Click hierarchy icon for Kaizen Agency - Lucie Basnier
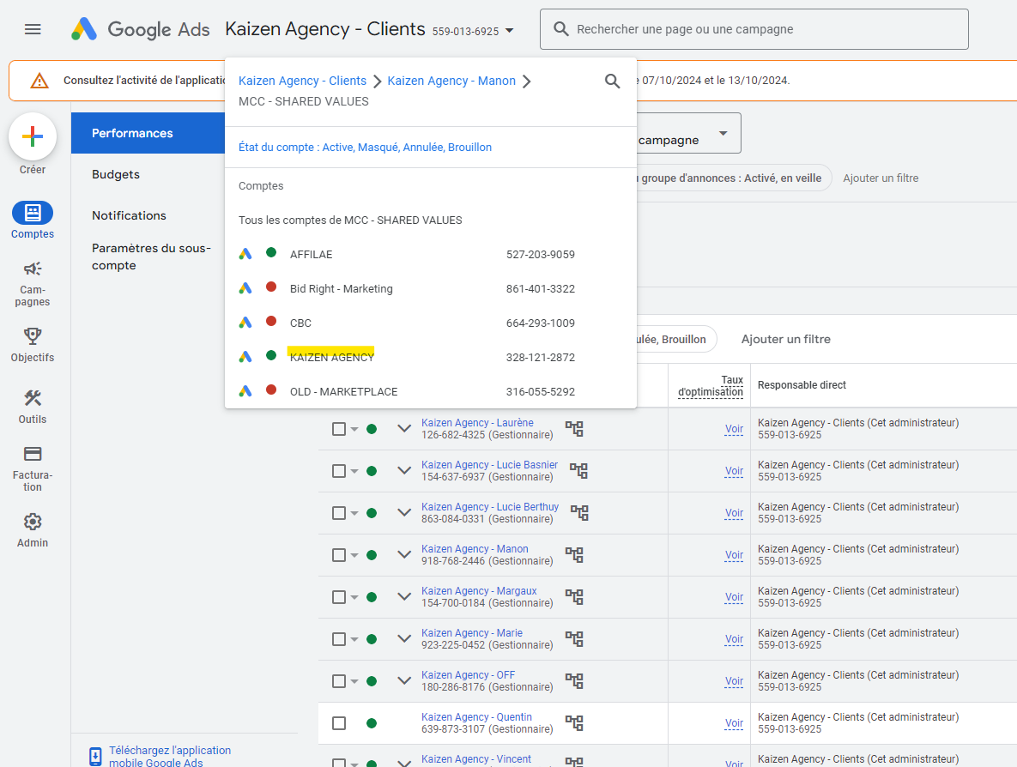 [578, 471]
